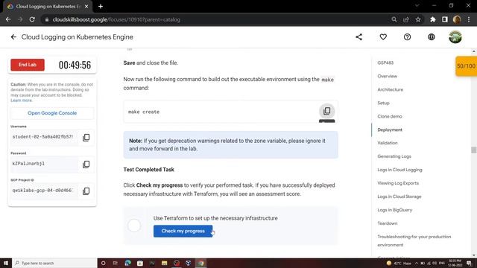Jump to Logs in BigQuery section
The height and width of the screenshot is (268, 477).
[x=395, y=210]
